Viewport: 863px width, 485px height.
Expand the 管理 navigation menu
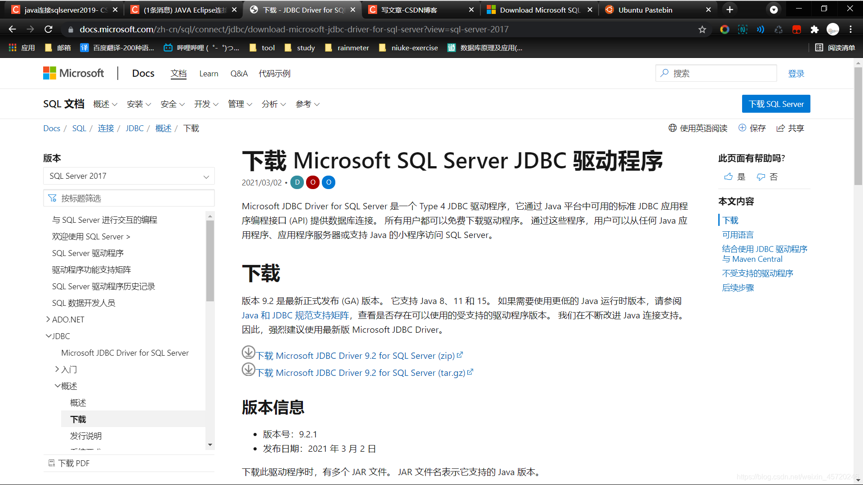click(240, 104)
